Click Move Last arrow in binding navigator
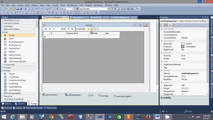 [x=72, y=29]
